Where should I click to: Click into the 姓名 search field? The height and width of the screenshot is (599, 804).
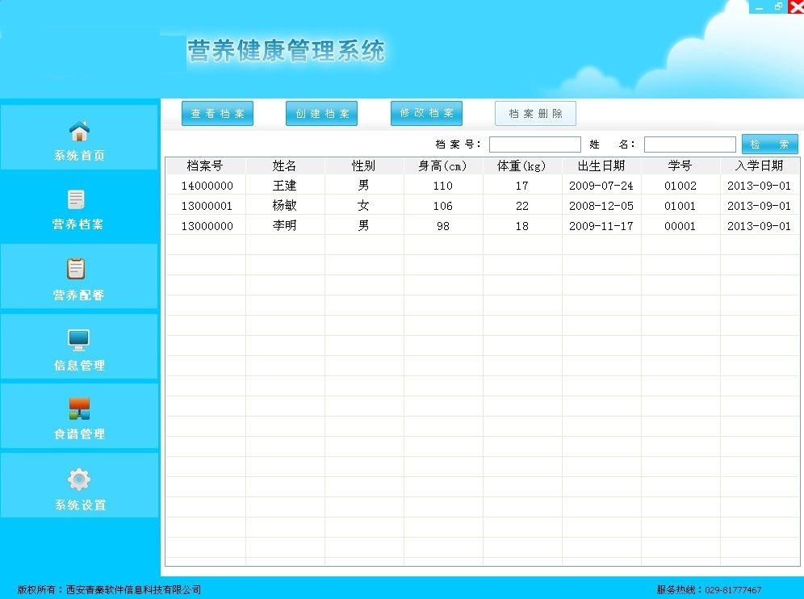click(x=689, y=145)
